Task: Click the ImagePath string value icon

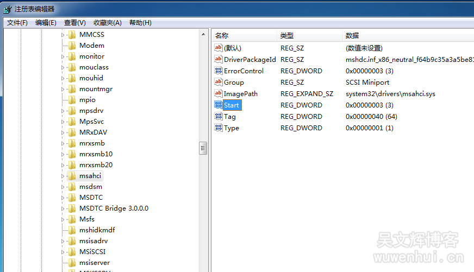Action: pos(219,94)
